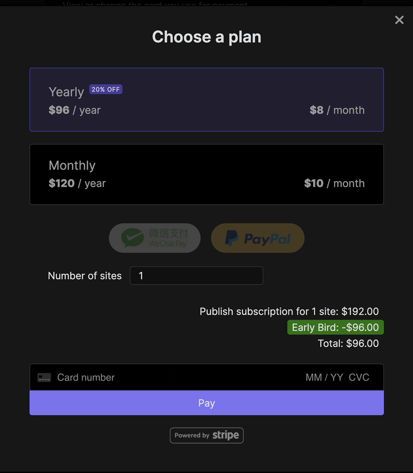This screenshot has height=473, width=413.
Task: Select the Monthly subscription plan
Action: [206, 174]
